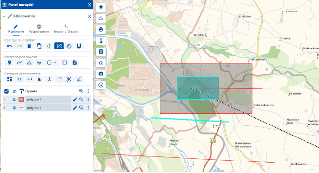This screenshot has height=173, width=319.
Task: Select the rotate object tool
Action: click(69, 46)
